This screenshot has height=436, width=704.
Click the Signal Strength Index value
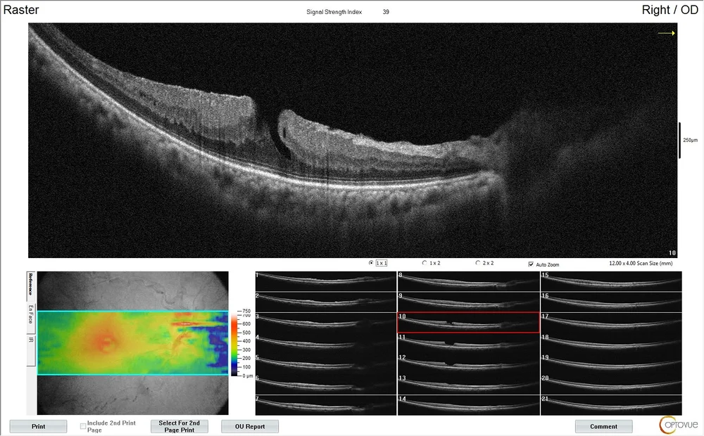click(385, 11)
